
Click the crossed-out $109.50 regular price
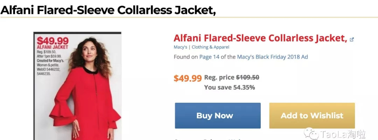(x=247, y=77)
